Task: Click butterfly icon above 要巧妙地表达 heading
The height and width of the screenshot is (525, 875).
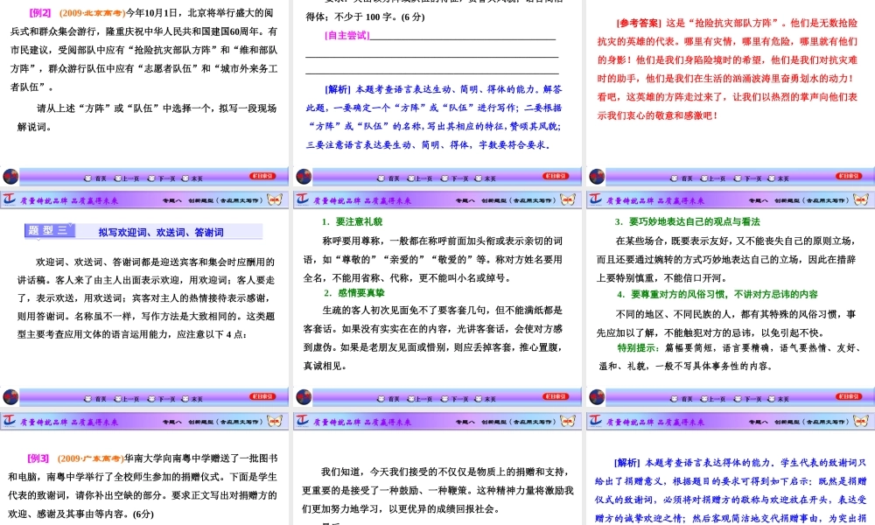Action: [861, 199]
